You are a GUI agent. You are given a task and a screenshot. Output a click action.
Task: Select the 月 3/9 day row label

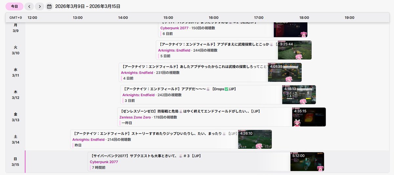click(x=15, y=28)
